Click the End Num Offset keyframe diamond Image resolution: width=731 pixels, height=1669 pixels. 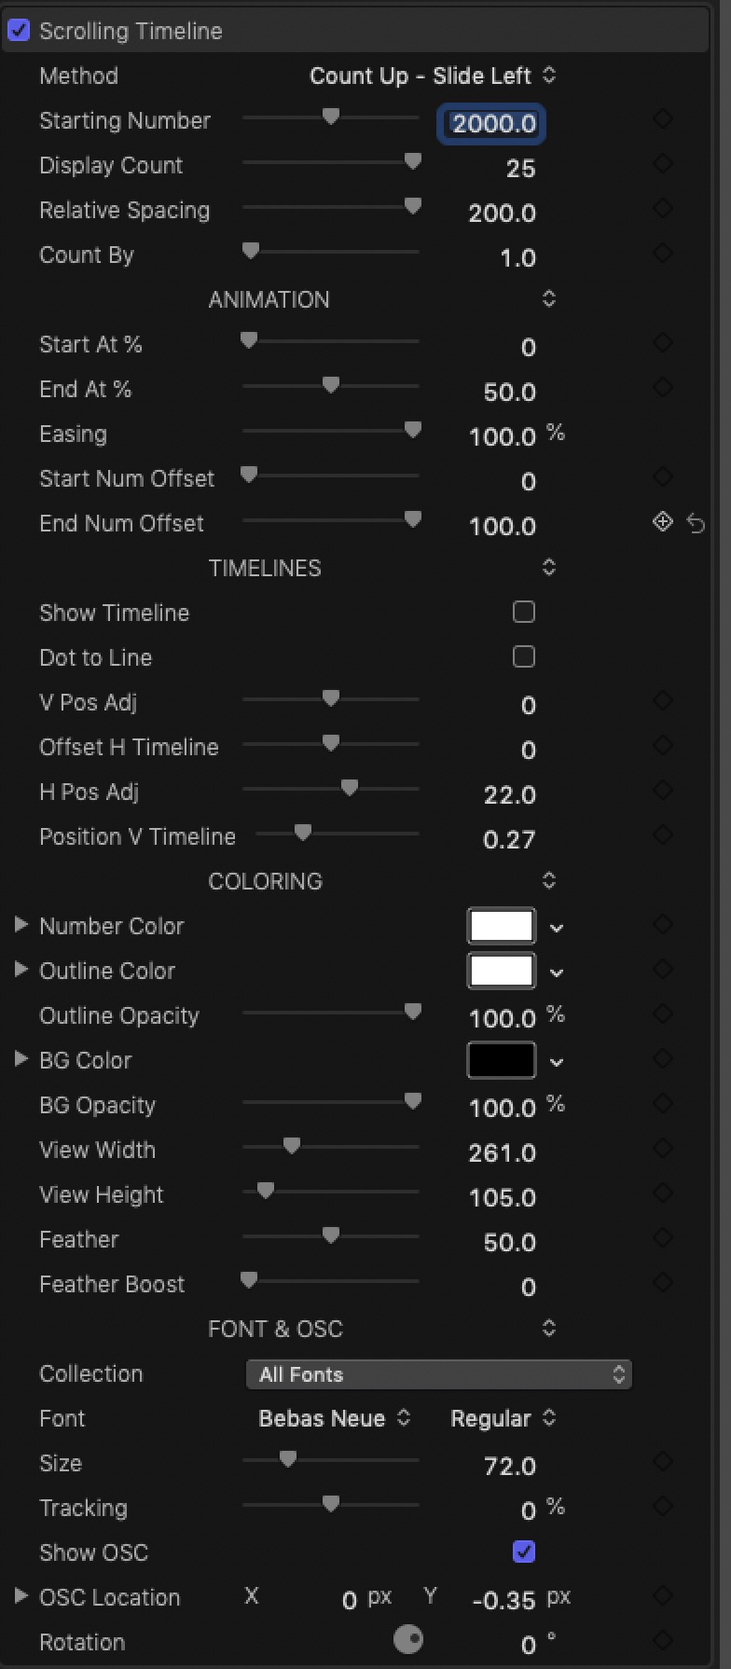point(663,522)
